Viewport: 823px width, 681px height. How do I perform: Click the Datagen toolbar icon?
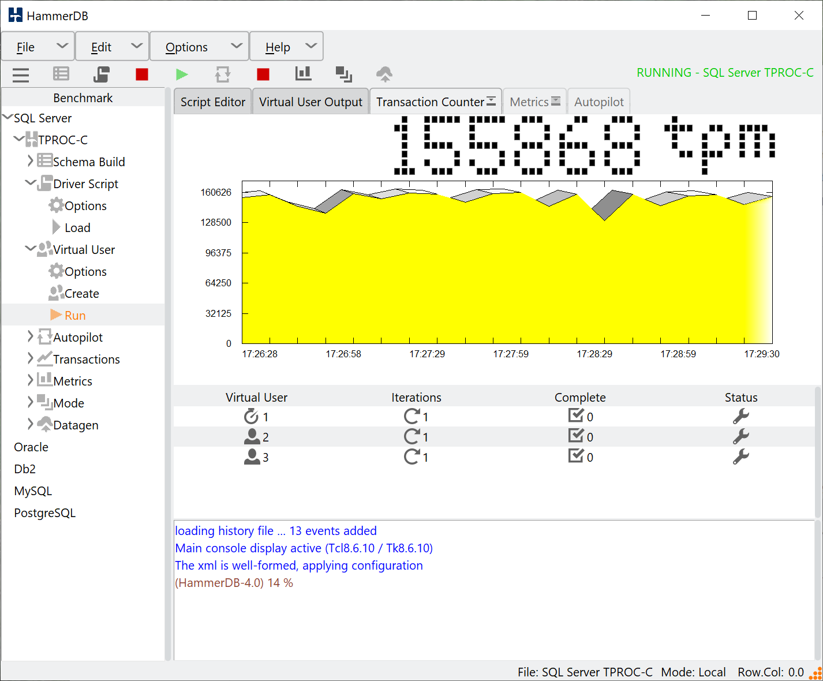point(384,74)
